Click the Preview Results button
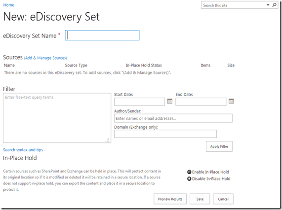The height and width of the screenshot is (210, 282). pyautogui.click(x=170, y=199)
